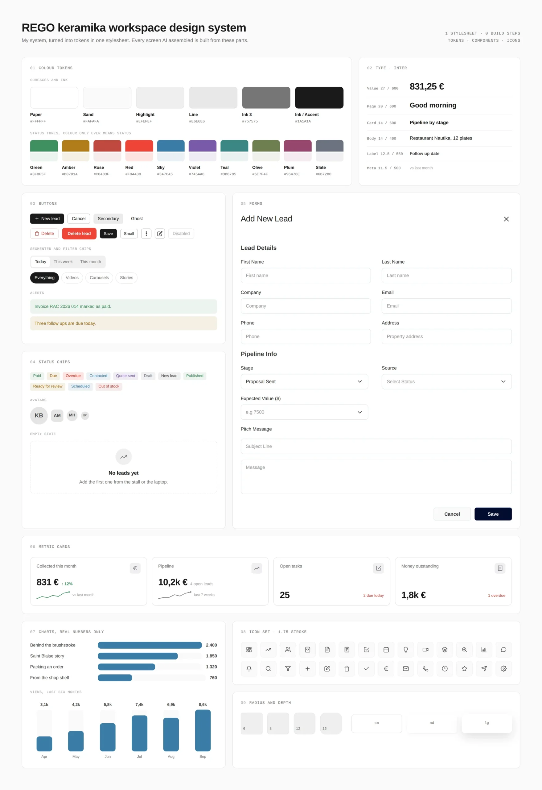The width and height of the screenshot is (542, 790).
Task: Choose the Videos filter chip
Action: click(72, 278)
